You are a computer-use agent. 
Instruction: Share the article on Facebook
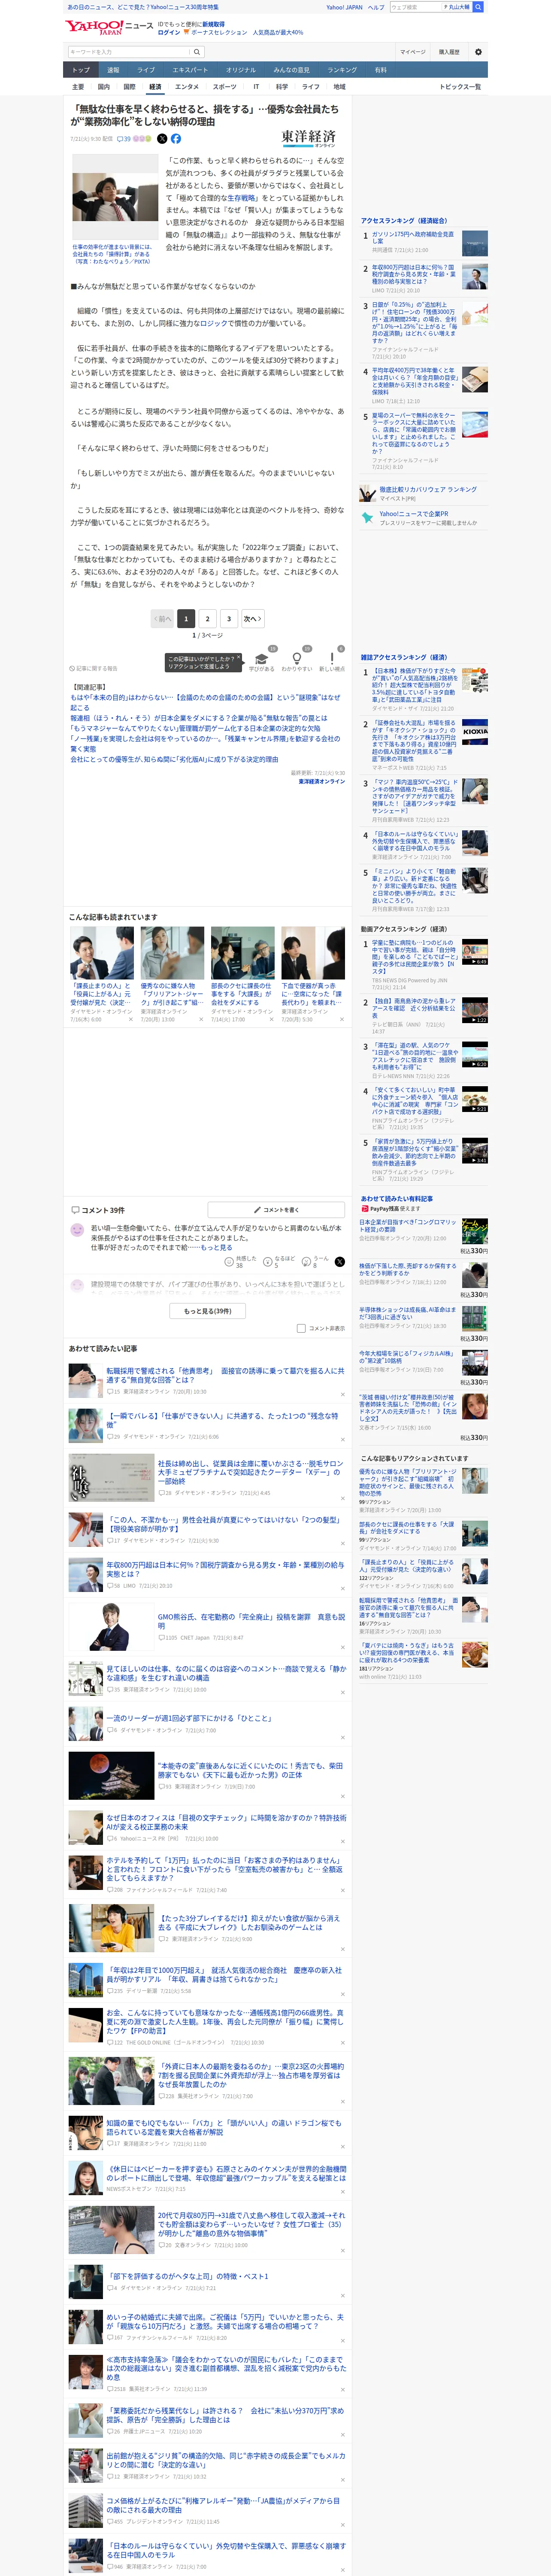tap(176, 139)
